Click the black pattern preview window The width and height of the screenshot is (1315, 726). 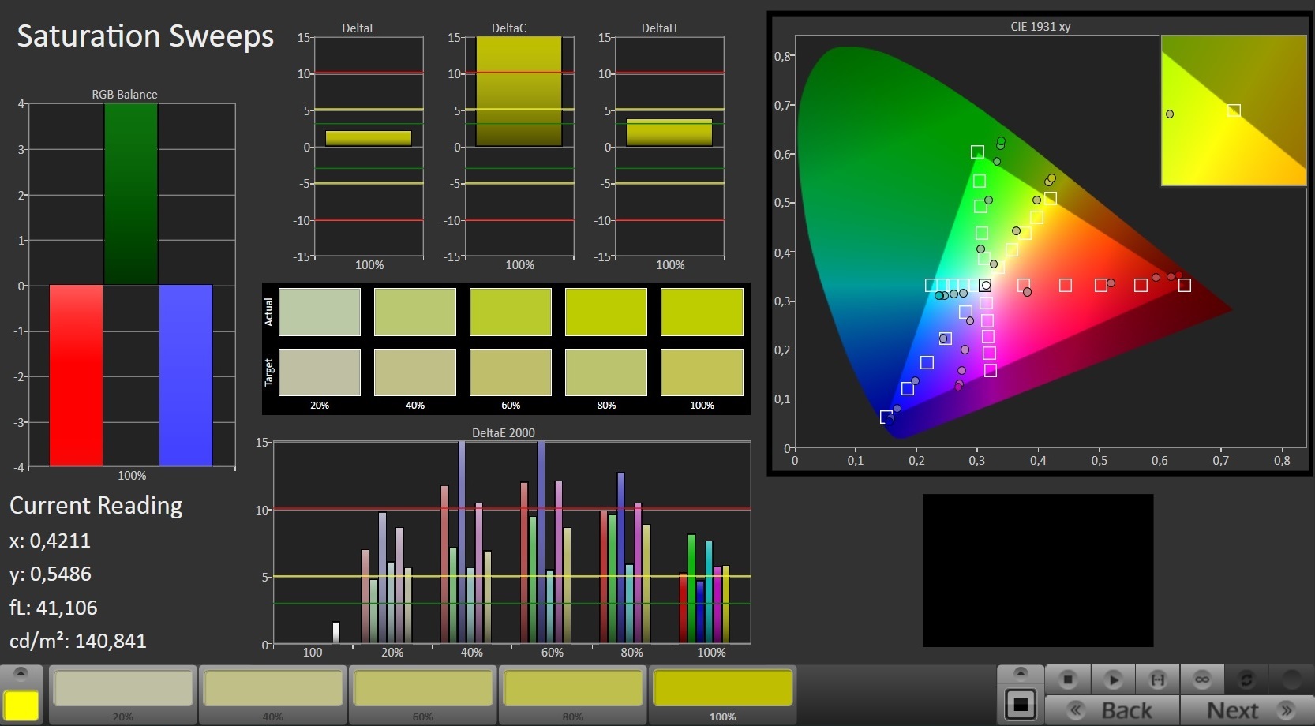(x=1038, y=571)
